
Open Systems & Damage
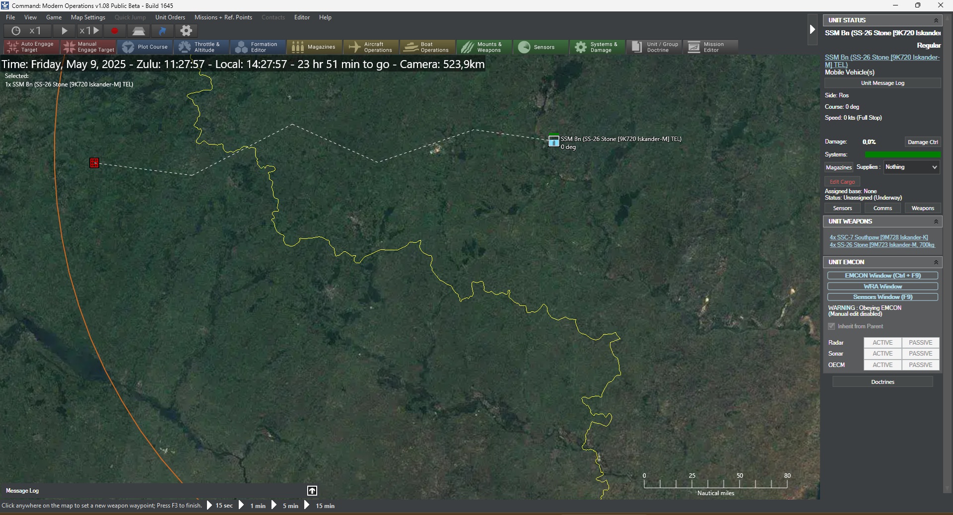click(597, 47)
